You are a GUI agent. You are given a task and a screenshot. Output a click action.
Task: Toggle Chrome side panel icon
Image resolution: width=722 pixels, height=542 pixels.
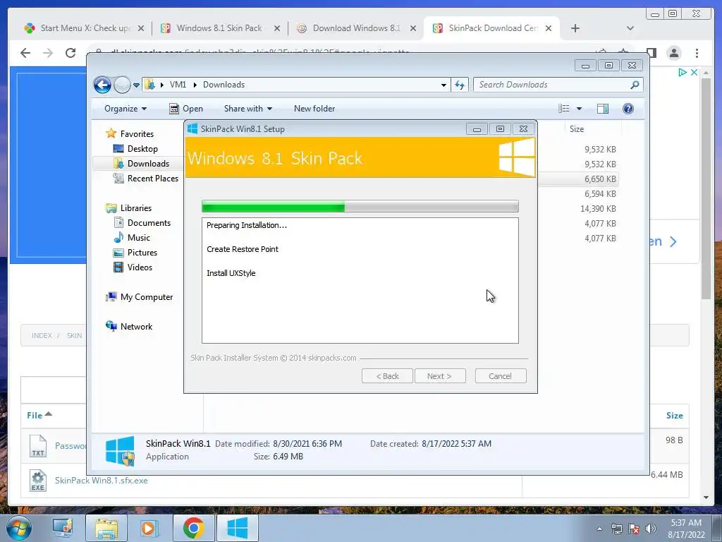pyautogui.click(x=651, y=53)
